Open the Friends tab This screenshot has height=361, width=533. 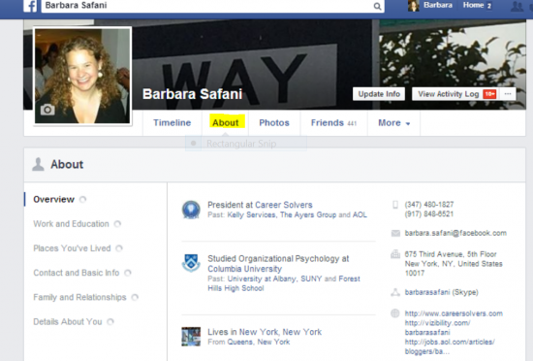[x=333, y=123]
